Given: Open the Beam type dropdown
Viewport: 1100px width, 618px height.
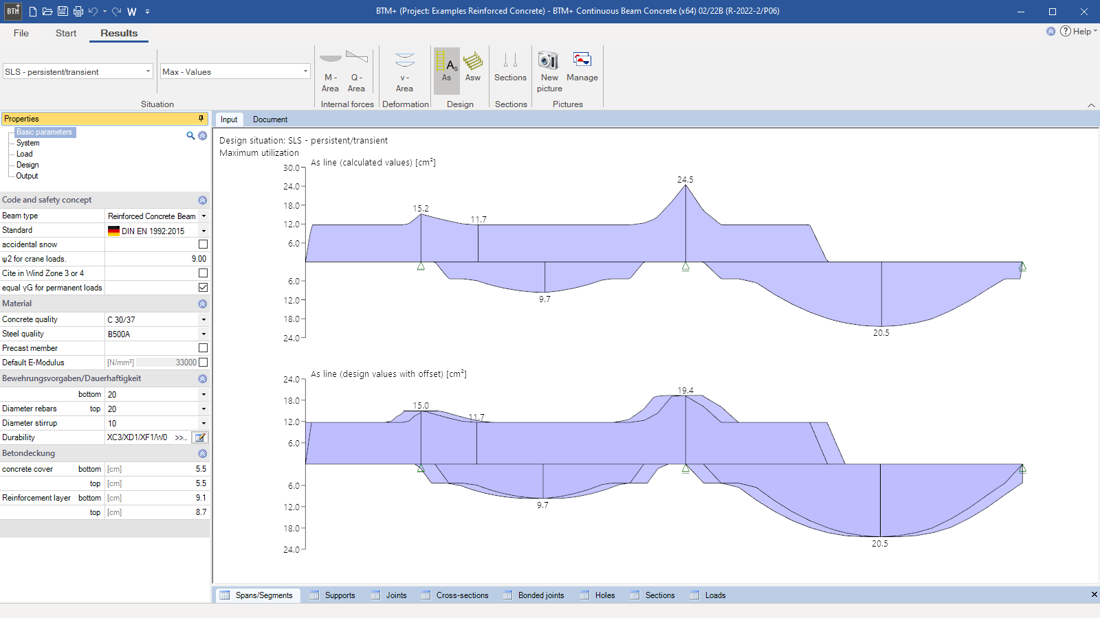Looking at the screenshot, I should [x=203, y=216].
